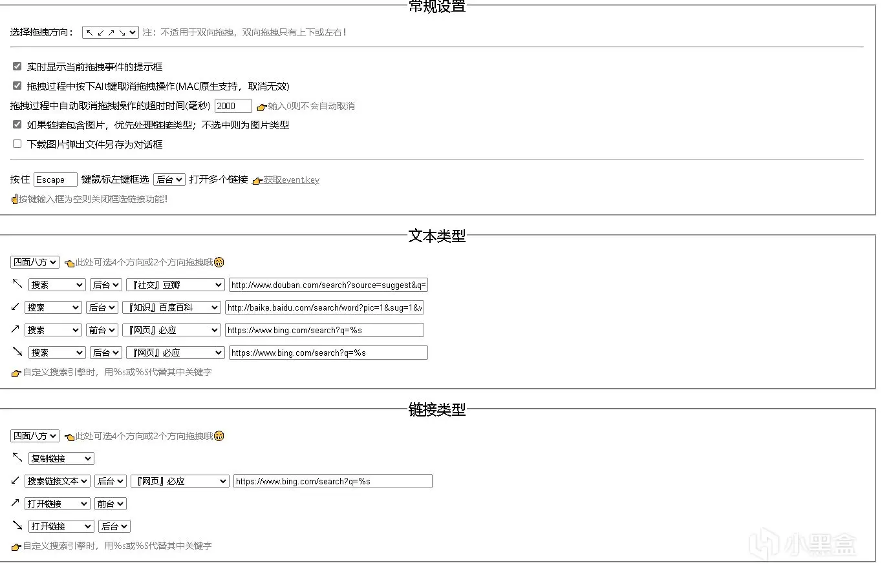Screen dimensions: 882x576
Task: Click the 2000 timeout milliseconds field
Action: 233,106
